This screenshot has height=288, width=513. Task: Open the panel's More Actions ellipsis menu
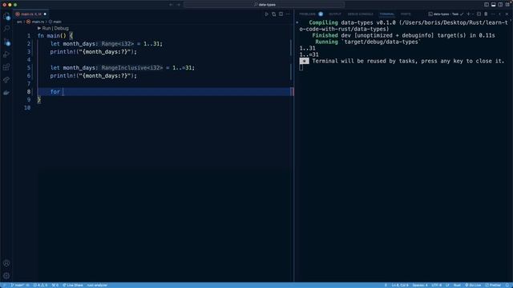[493, 14]
